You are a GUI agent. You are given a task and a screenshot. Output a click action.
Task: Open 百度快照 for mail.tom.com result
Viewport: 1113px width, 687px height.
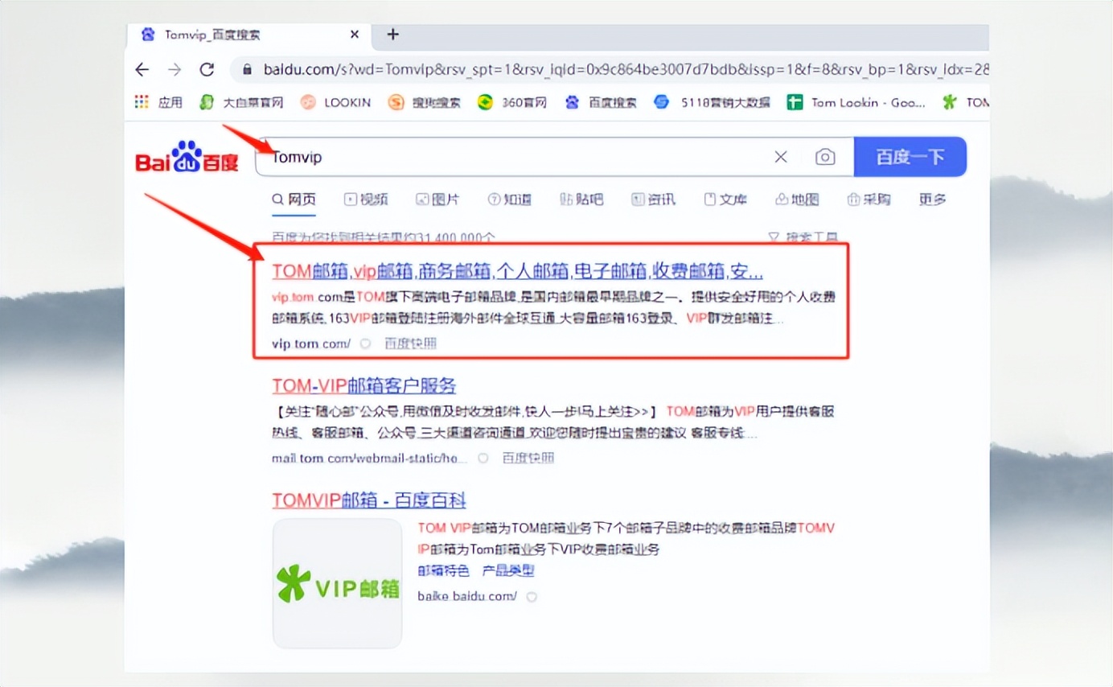528,459
